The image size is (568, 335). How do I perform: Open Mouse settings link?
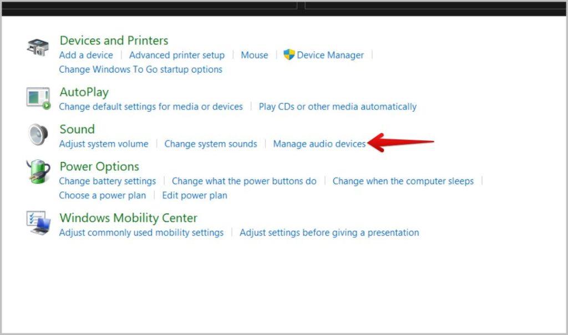[254, 55]
